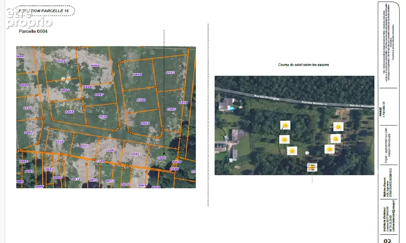Viewport: 406px width, 243px height.
Task: Click parcel label 0493 on the cadastral map
Action: pyautogui.click(x=61, y=61)
